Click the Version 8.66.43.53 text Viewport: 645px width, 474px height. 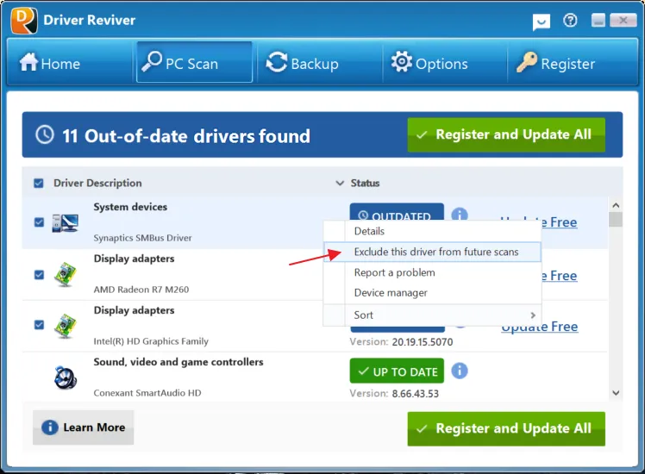point(394,394)
